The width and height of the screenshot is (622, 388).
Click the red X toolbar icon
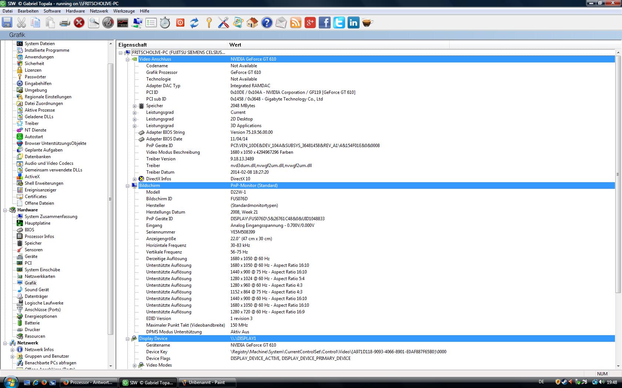click(79, 23)
